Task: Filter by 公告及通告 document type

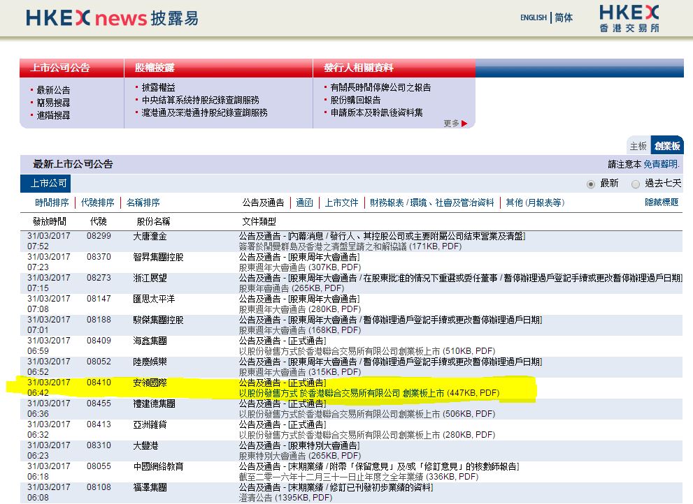Action: 264,202
